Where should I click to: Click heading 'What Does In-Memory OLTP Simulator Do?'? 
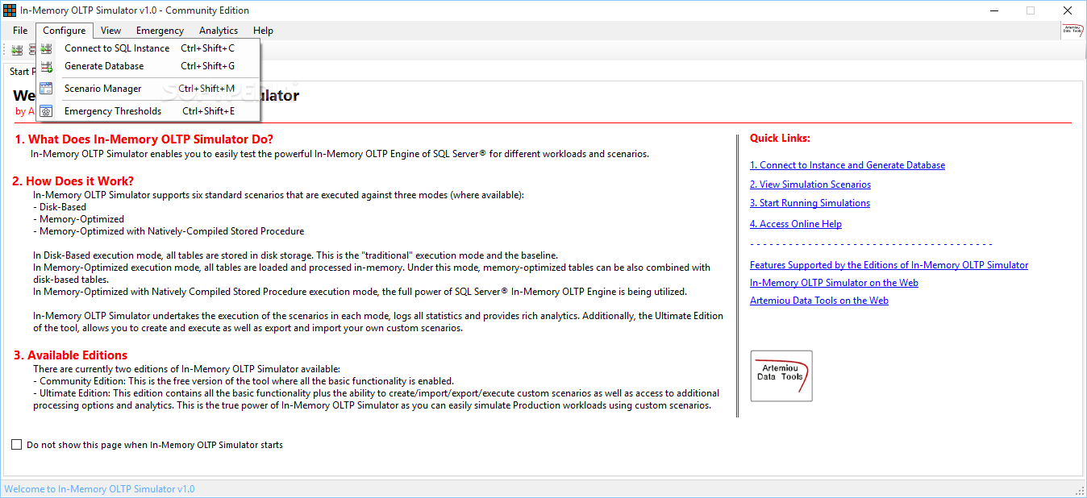(x=144, y=139)
